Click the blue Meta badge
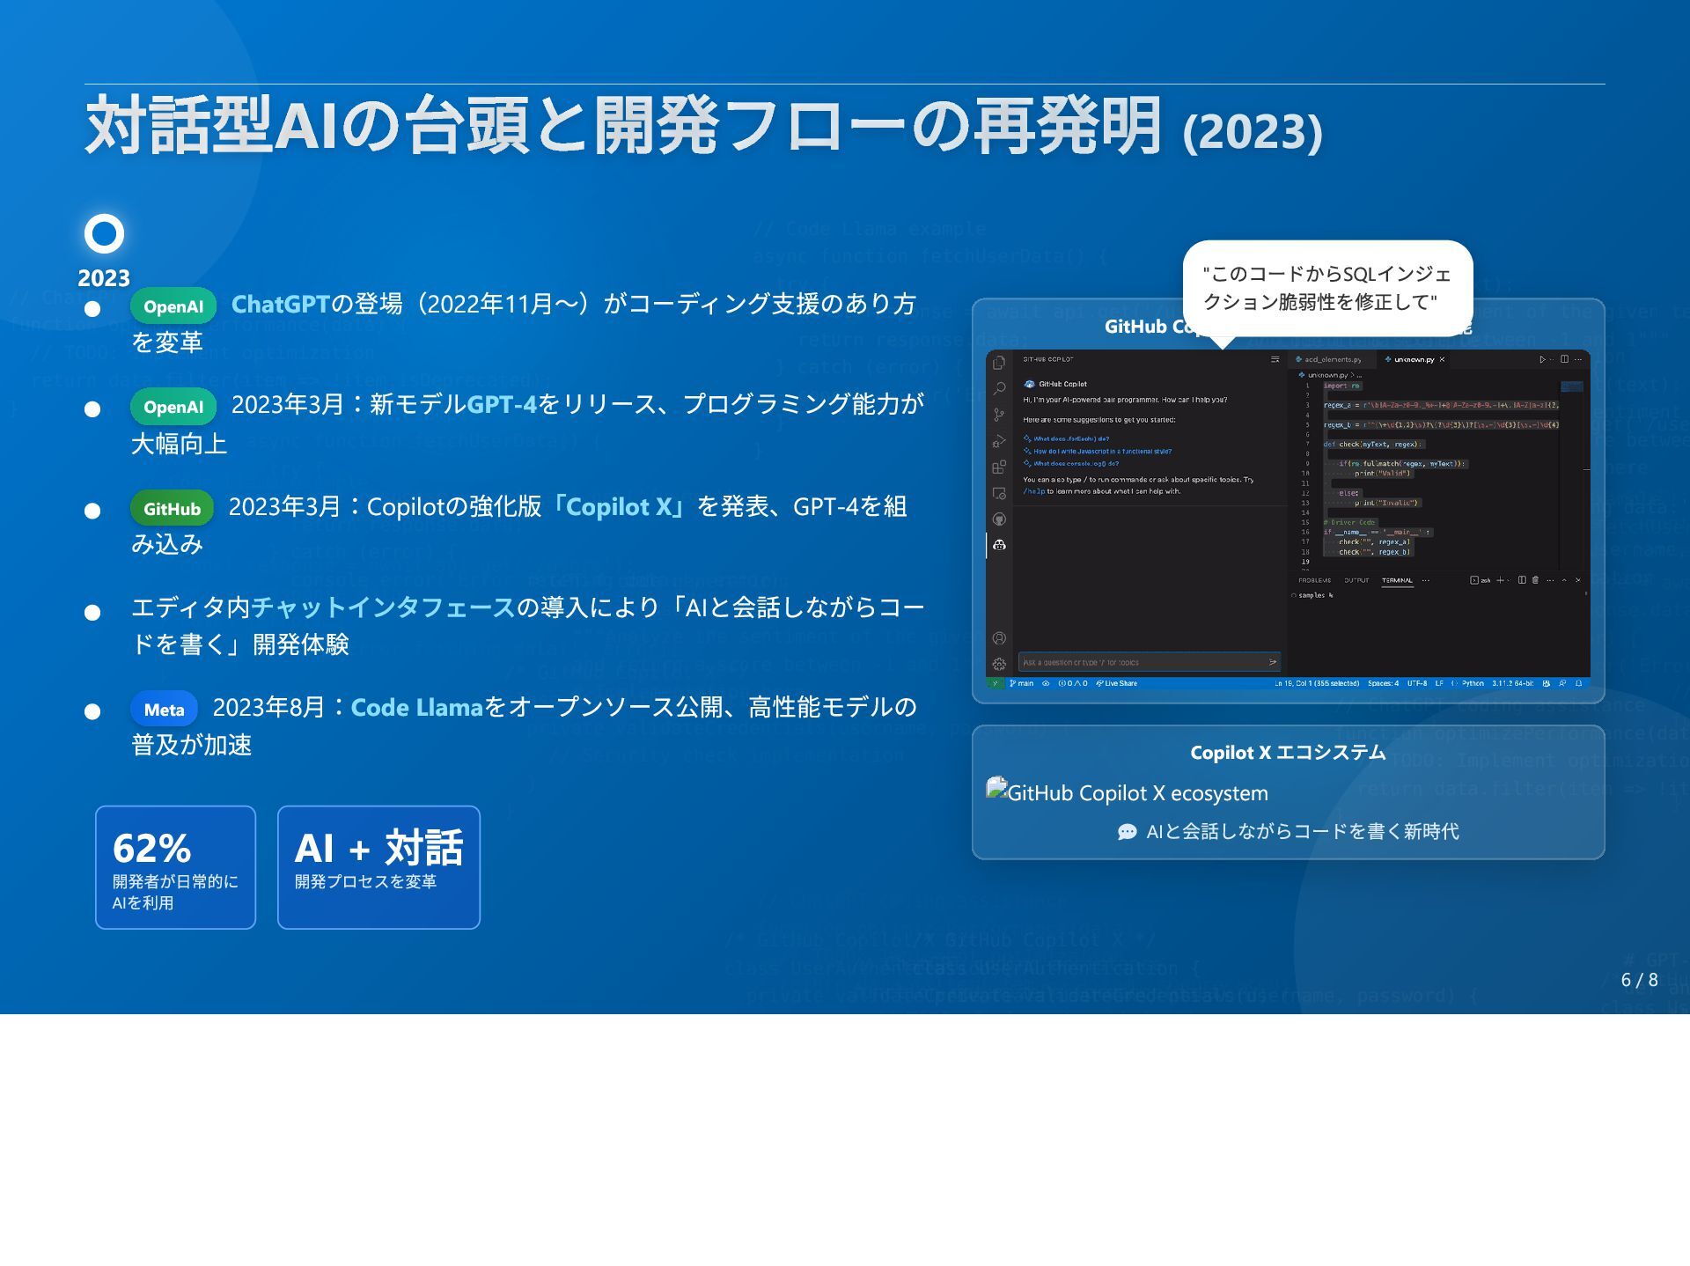This screenshot has width=1690, height=1266. coord(165,710)
